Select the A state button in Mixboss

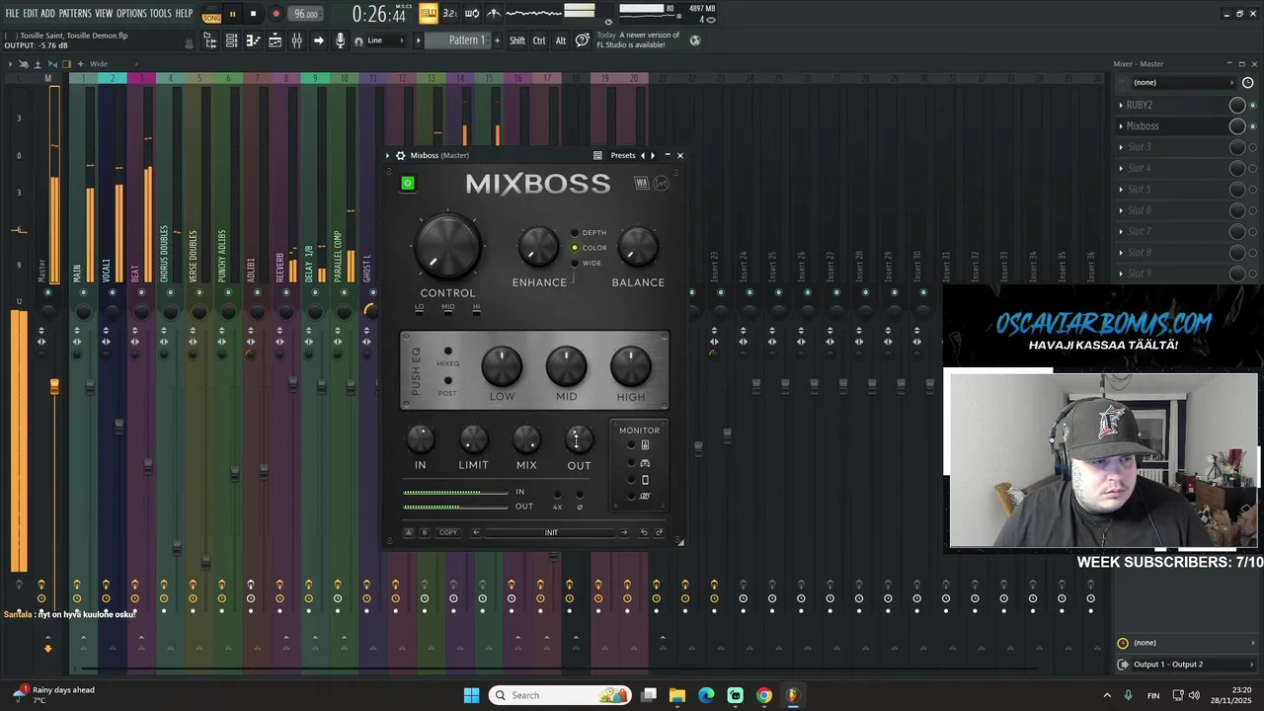point(409,532)
